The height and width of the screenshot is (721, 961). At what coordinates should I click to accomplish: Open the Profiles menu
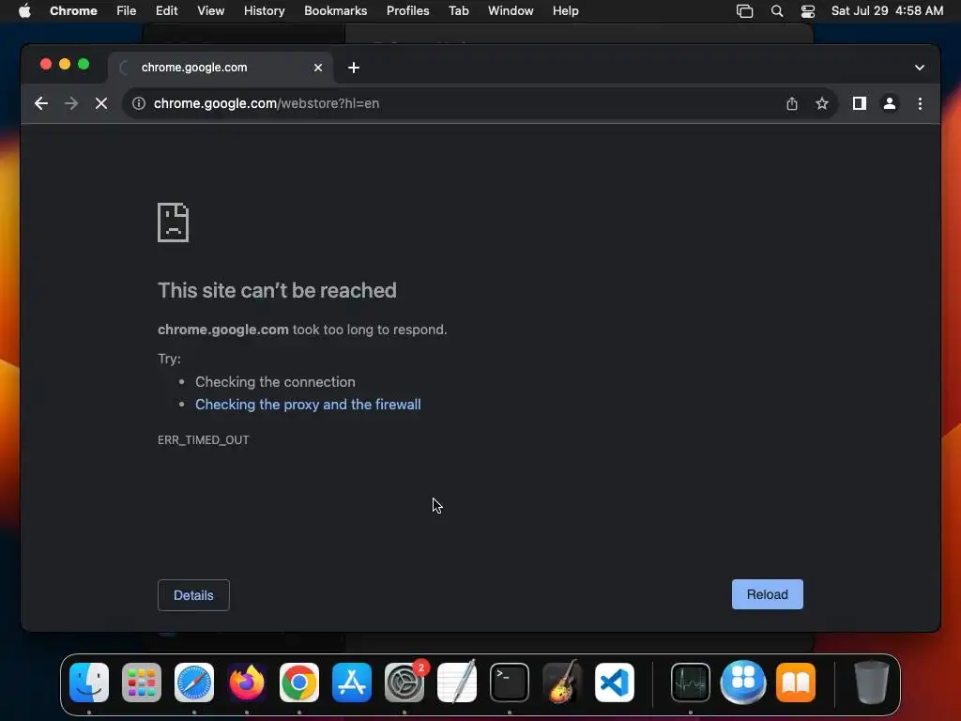click(407, 11)
